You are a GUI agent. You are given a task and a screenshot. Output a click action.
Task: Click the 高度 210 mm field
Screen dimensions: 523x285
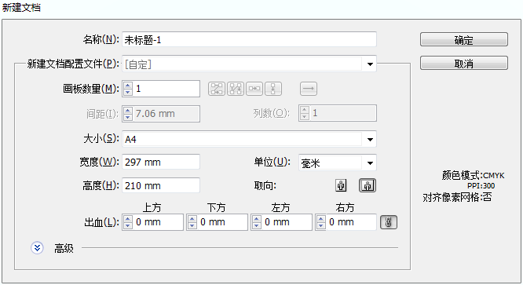tap(161, 185)
